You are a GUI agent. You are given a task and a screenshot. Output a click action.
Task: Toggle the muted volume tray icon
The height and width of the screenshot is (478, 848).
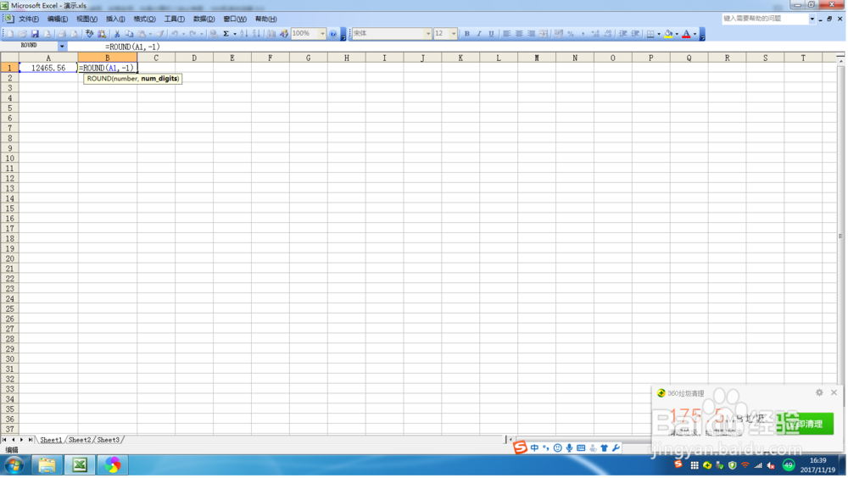tap(772, 466)
